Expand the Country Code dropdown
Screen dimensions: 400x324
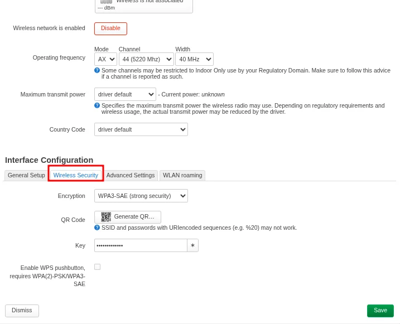pos(141,129)
